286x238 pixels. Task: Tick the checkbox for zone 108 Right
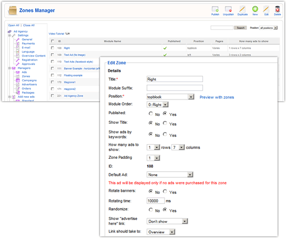coord(53,48)
